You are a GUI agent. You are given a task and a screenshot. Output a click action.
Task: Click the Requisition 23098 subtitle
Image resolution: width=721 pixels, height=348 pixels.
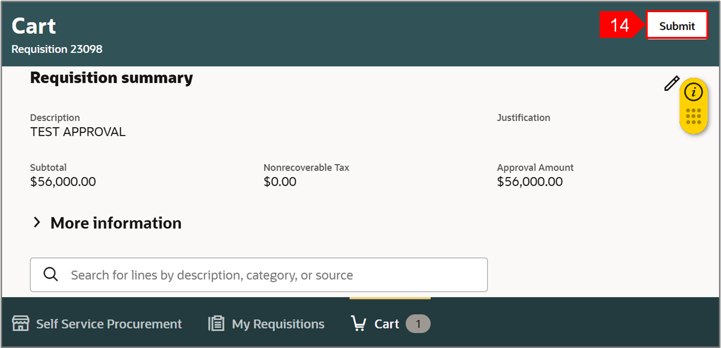point(57,49)
